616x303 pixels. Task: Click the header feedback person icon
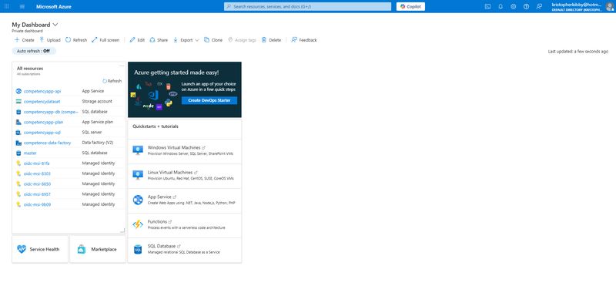coord(540,7)
